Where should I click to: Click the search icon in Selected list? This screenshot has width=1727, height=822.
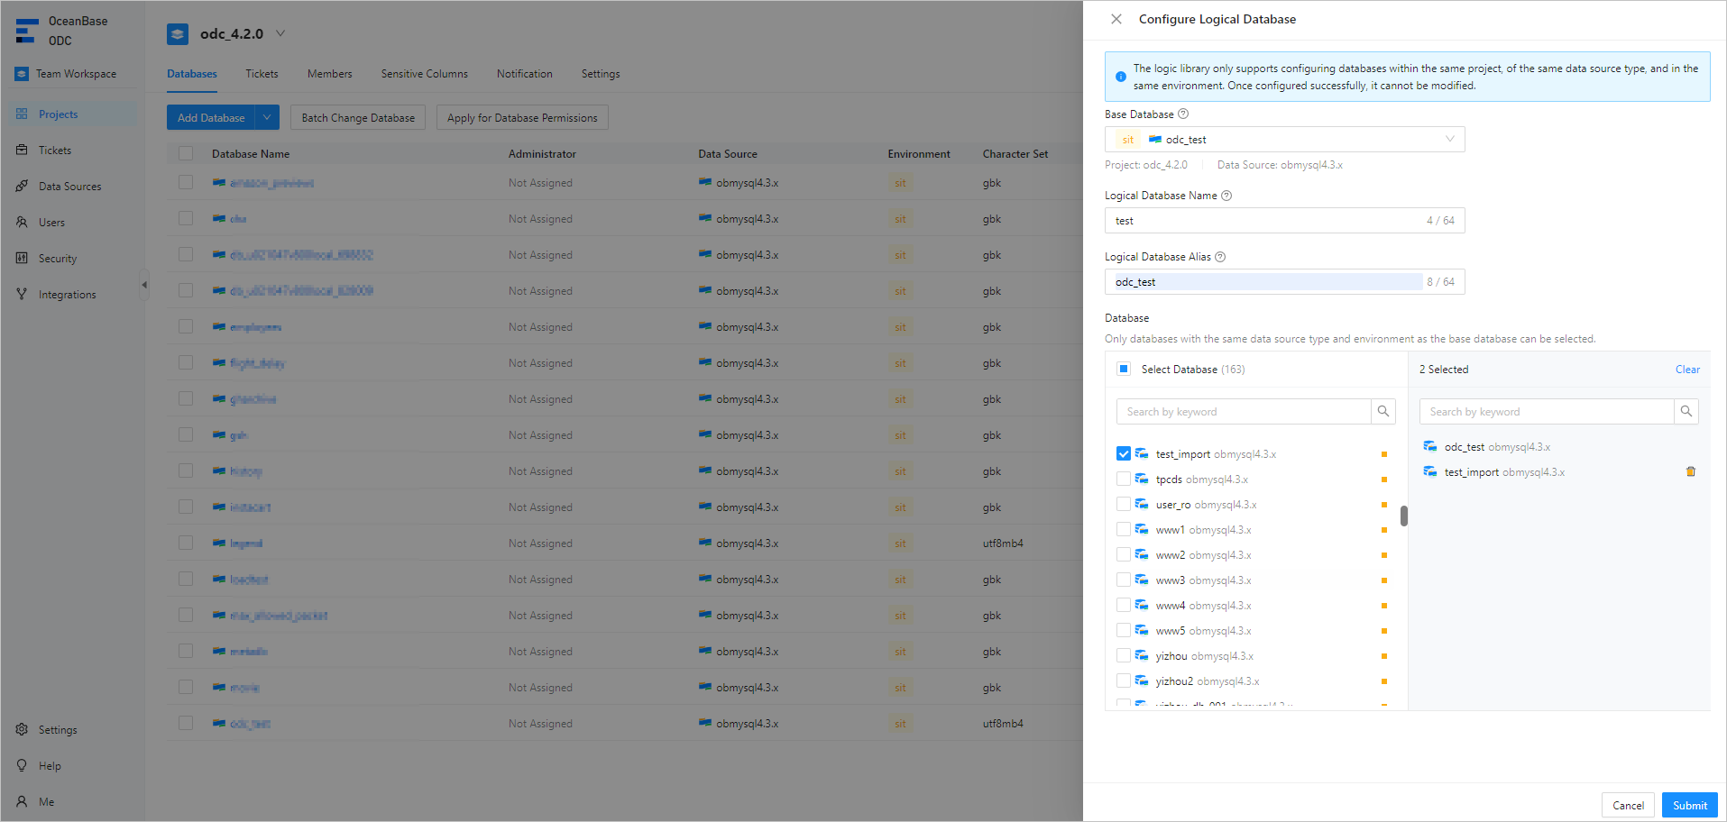[1686, 412]
